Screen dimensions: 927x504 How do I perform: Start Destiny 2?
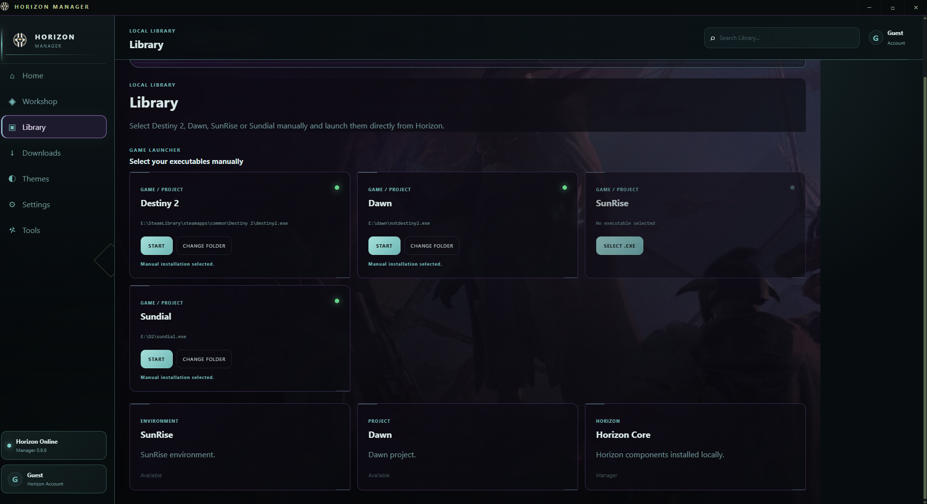[x=157, y=246]
